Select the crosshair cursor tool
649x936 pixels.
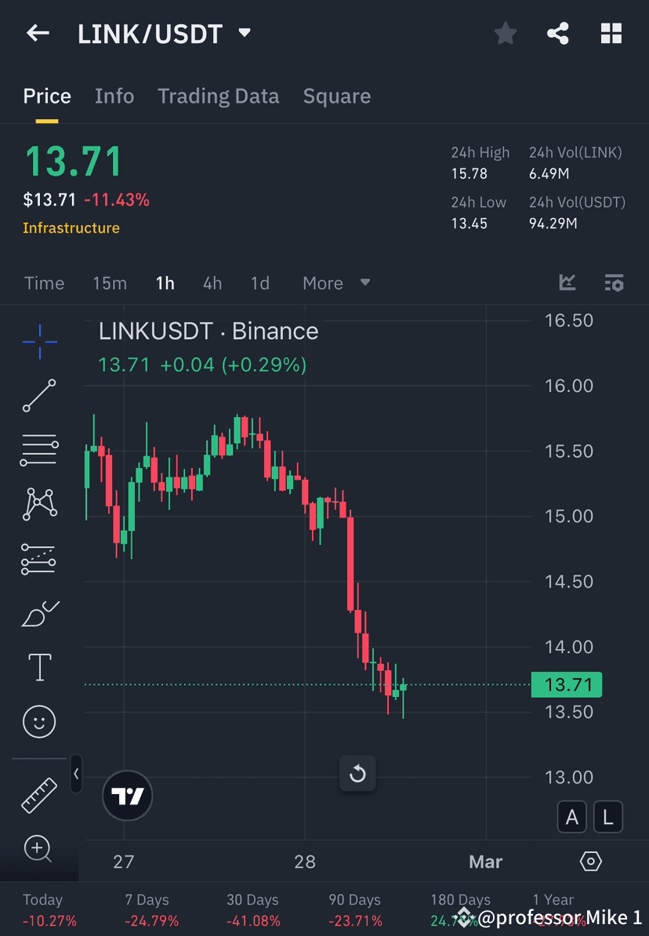pos(39,341)
